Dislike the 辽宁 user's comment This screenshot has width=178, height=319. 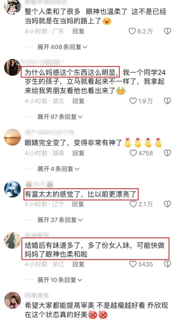click(167, 204)
